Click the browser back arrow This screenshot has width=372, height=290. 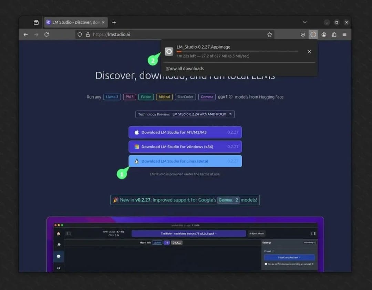25,34
